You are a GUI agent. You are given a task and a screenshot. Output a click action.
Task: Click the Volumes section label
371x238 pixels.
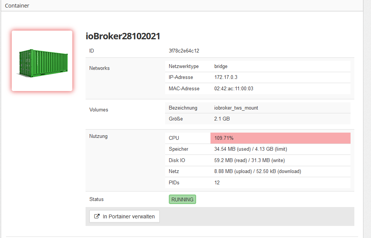(x=99, y=110)
